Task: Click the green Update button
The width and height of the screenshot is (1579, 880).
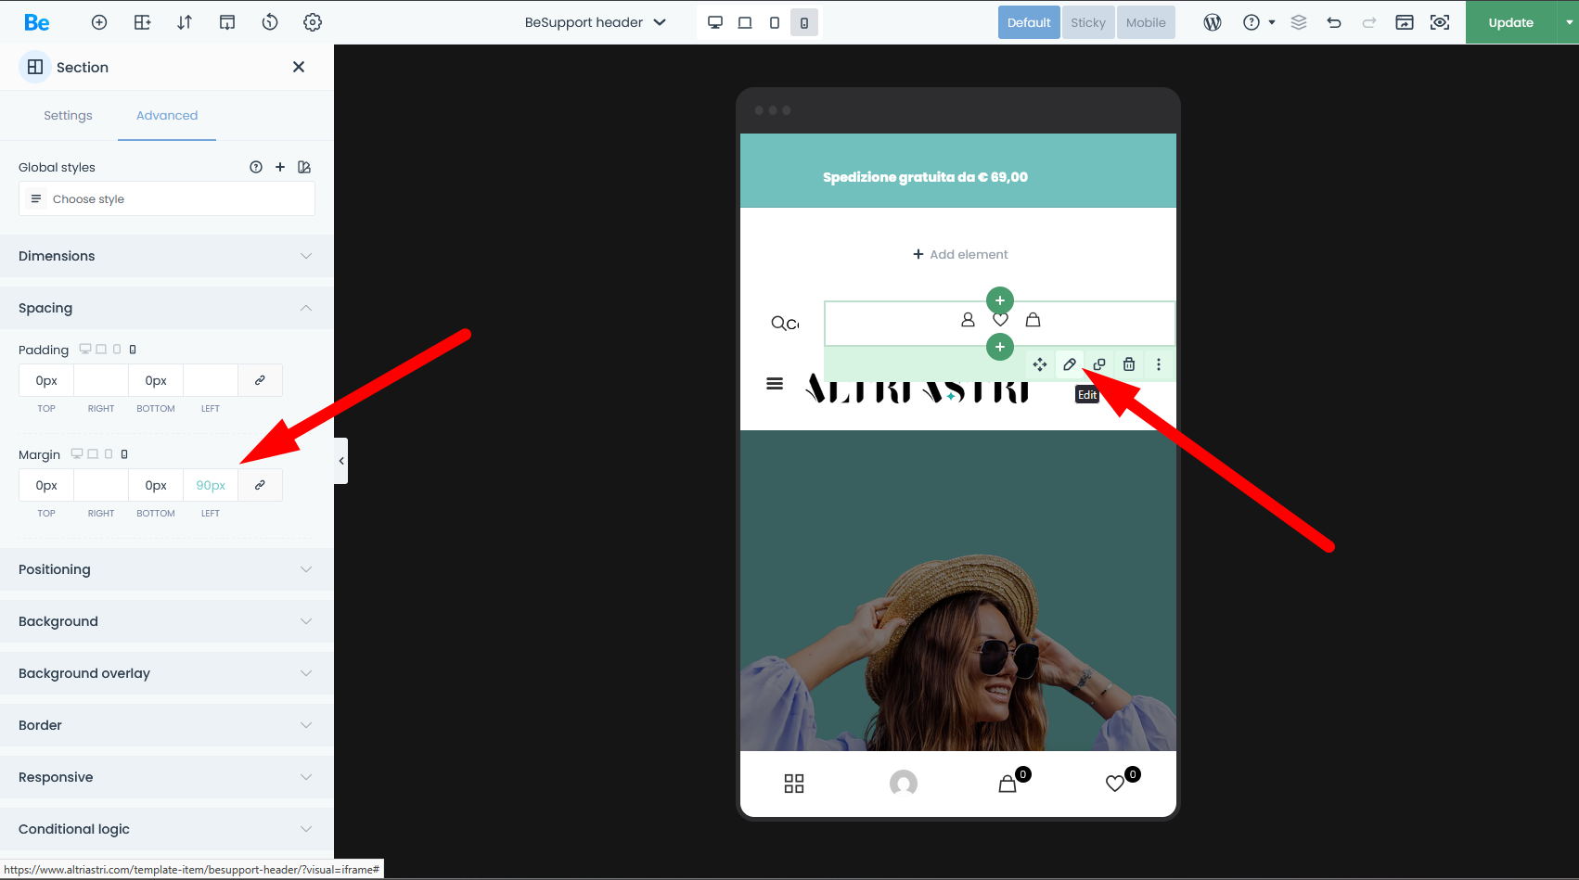Action: pyautogui.click(x=1510, y=22)
